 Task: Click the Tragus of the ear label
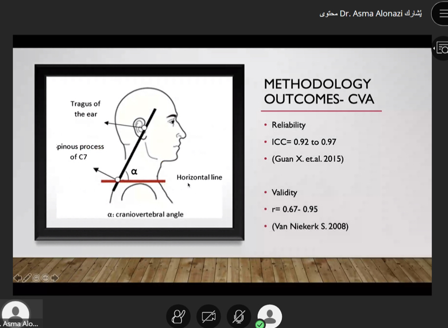(x=86, y=109)
